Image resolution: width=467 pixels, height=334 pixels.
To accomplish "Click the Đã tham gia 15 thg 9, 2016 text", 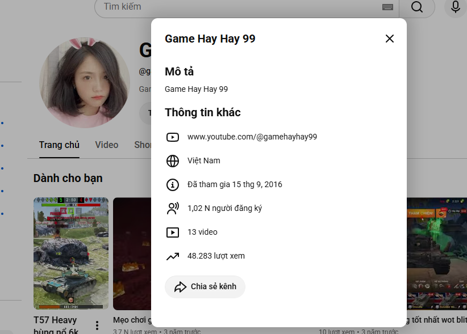I will pos(235,184).
